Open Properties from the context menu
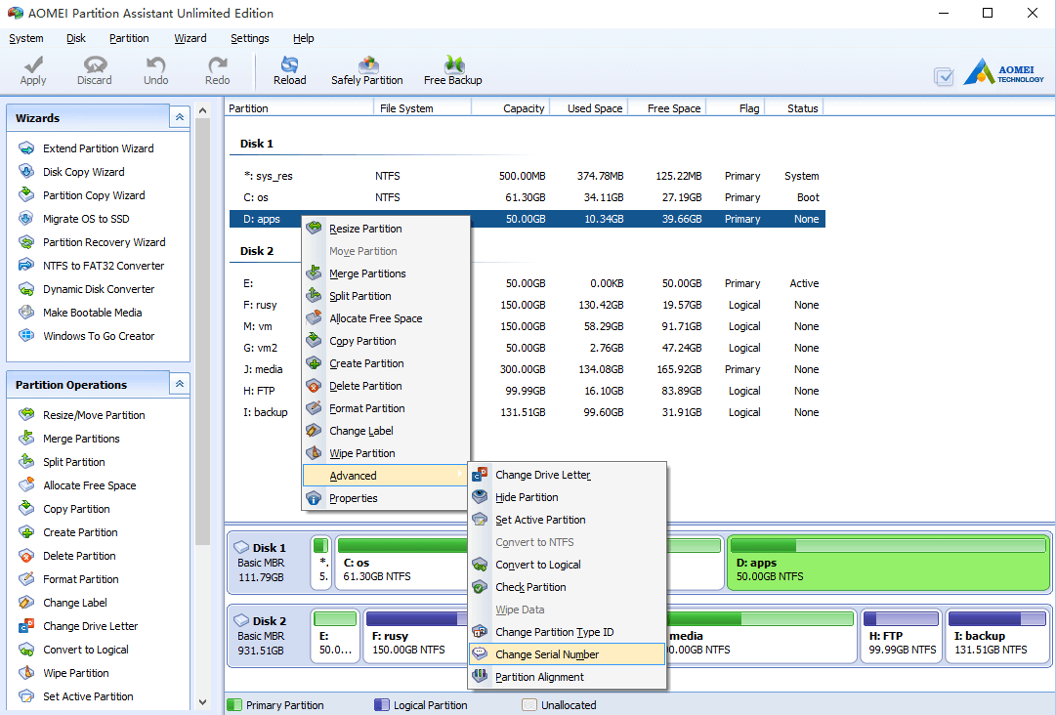Screen dimensions: 1056x715 tap(385, 498)
